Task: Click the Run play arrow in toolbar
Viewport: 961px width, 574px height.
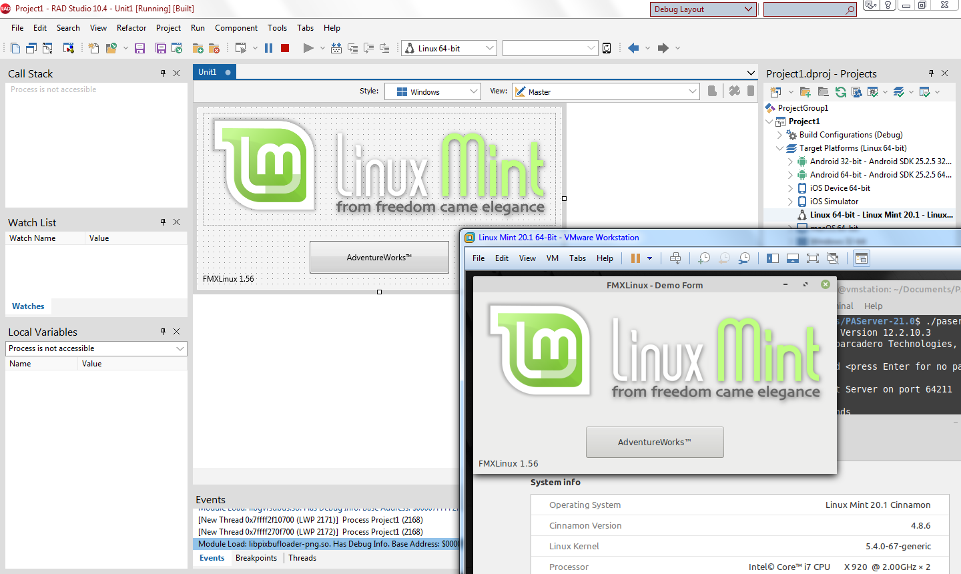Action: click(308, 48)
